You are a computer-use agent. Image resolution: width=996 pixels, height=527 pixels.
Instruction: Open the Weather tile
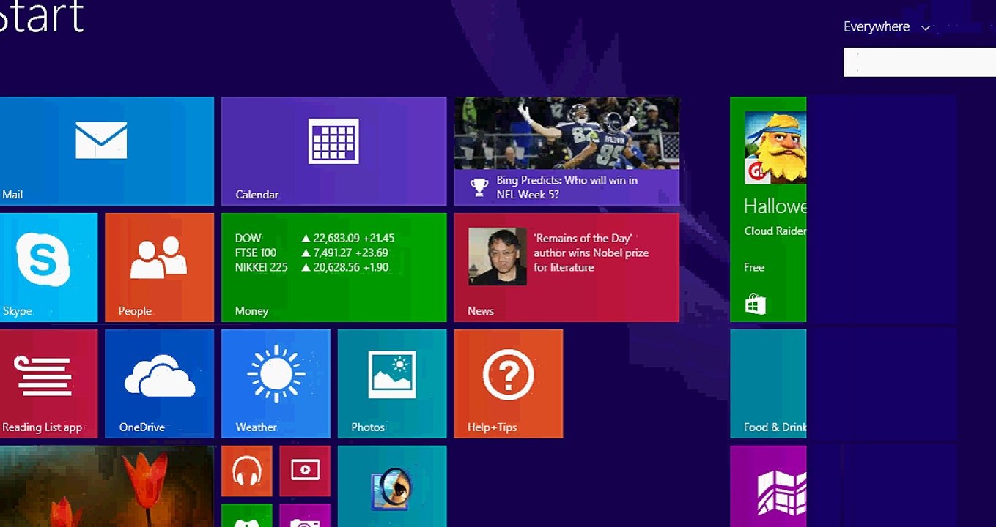coord(276,384)
